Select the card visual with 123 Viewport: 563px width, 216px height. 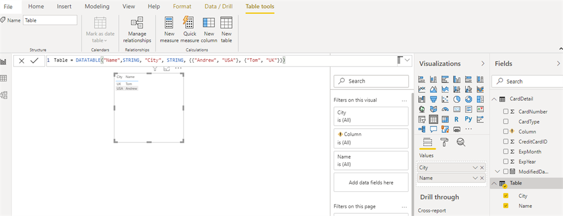(457, 109)
